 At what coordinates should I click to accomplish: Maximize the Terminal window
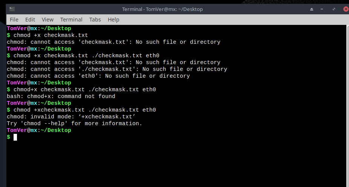[x=334, y=9]
